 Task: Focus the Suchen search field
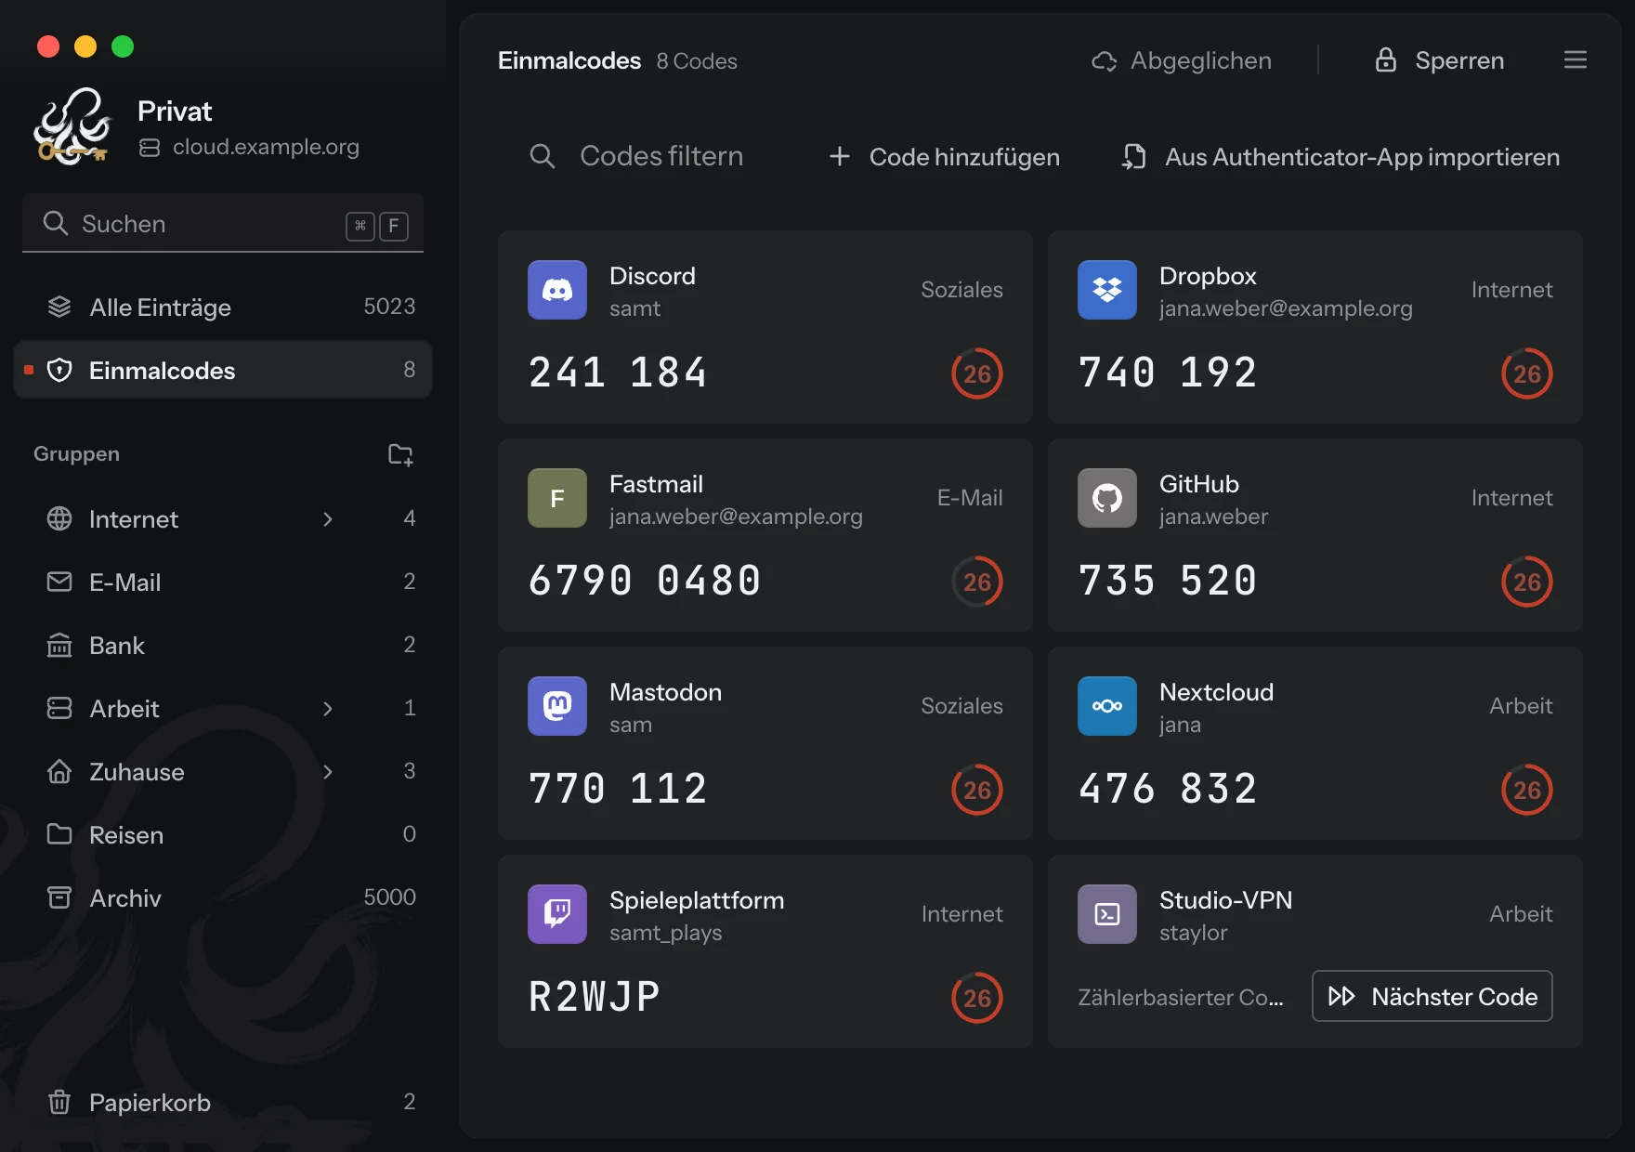[x=223, y=224]
